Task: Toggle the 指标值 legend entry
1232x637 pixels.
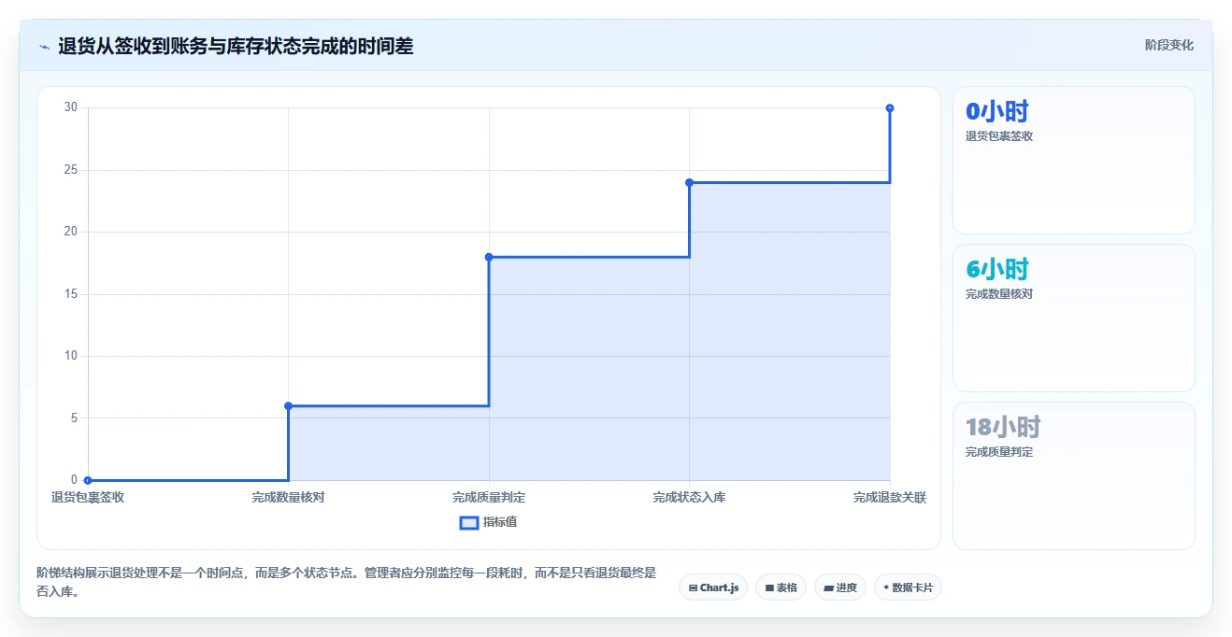Action: (x=488, y=522)
